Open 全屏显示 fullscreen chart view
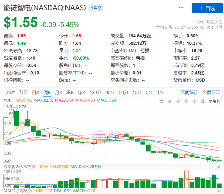This screenshot has width=224, height=194. (x=211, y=93)
